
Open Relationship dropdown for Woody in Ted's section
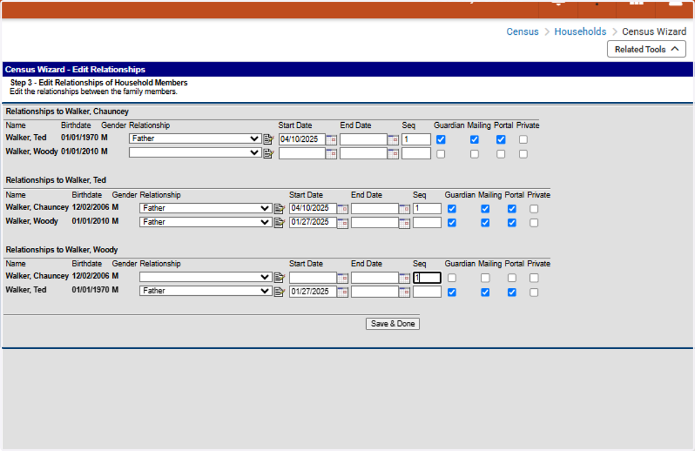point(206,222)
